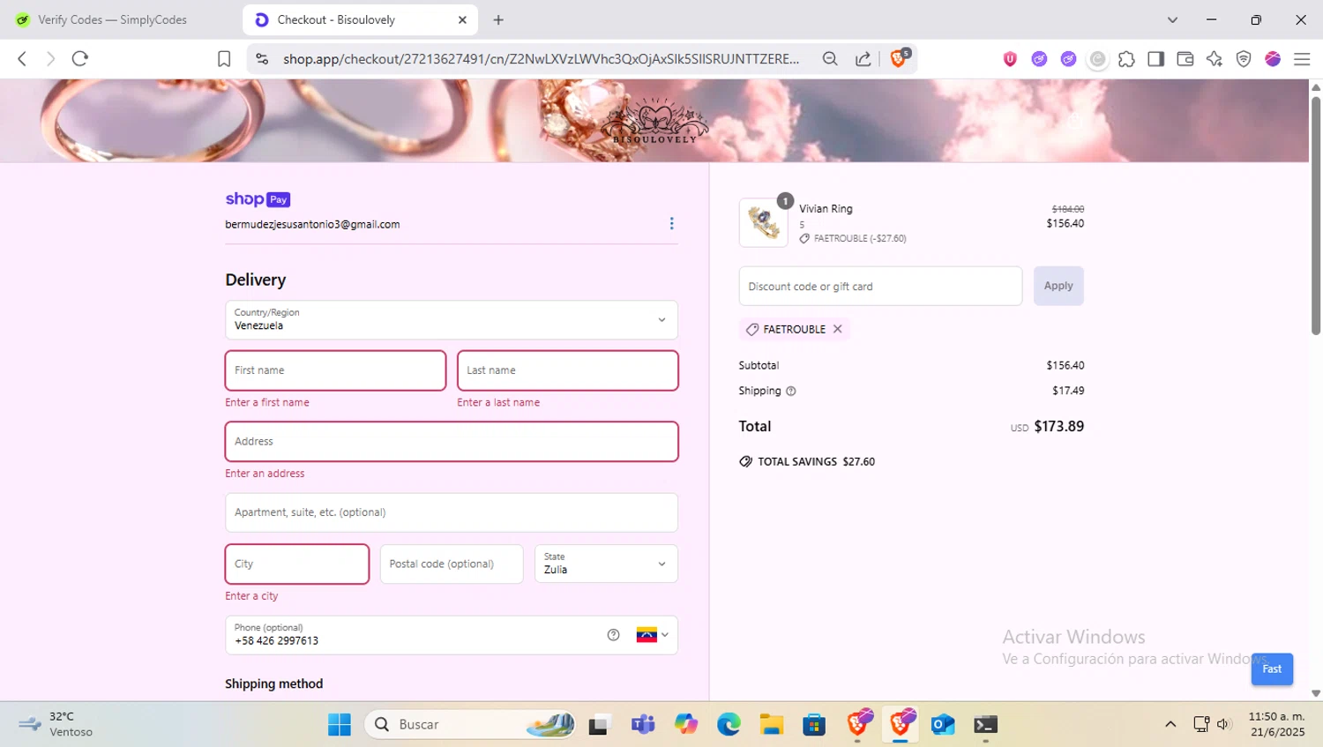Open the three-dot menu beside the email
This screenshot has height=747, width=1323.
click(x=671, y=223)
